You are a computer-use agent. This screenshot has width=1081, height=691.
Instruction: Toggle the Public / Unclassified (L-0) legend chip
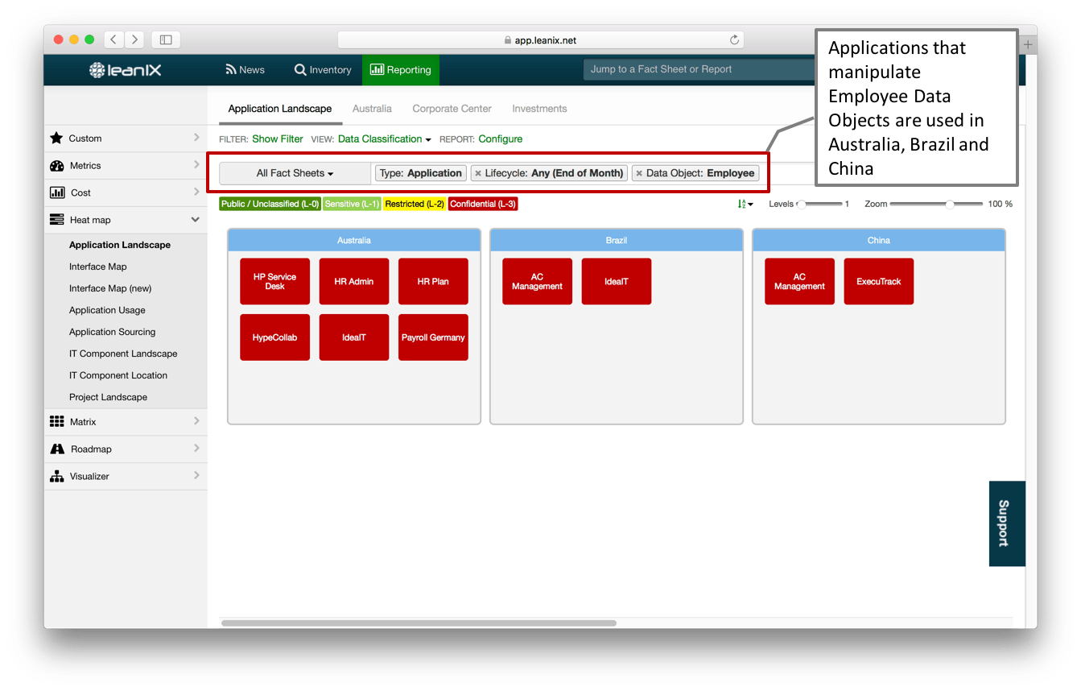[x=269, y=204]
